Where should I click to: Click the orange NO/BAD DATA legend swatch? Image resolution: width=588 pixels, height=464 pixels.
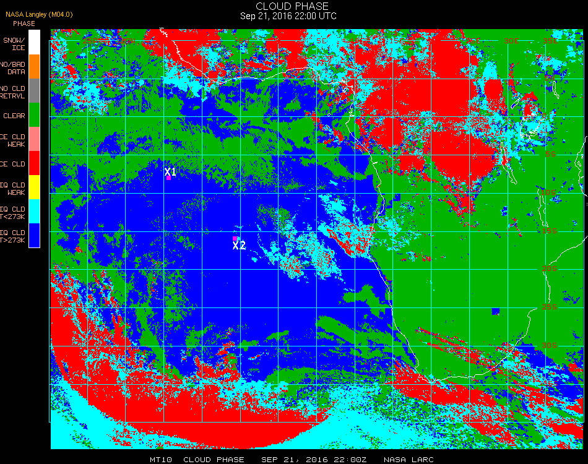pyautogui.click(x=34, y=67)
